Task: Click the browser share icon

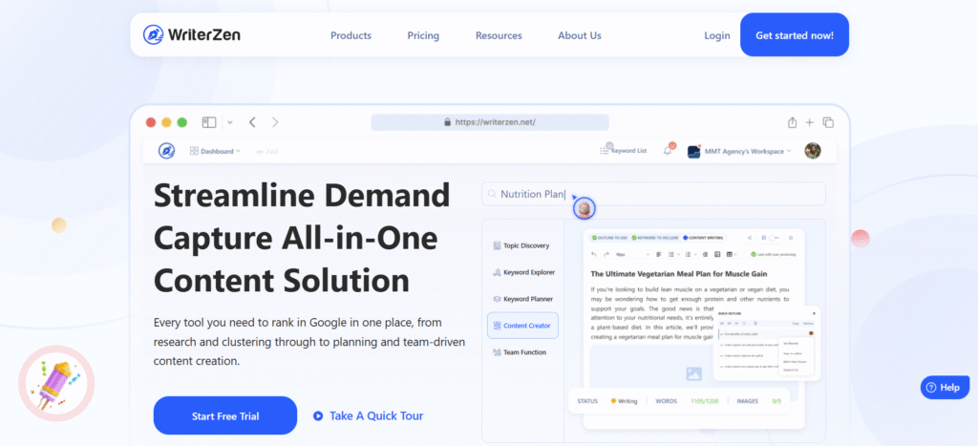Action: [x=792, y=122]
